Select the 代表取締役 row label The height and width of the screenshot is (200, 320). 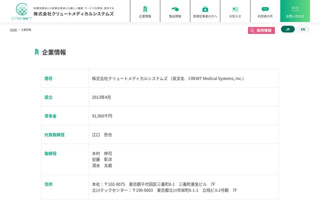coord(54,135)
